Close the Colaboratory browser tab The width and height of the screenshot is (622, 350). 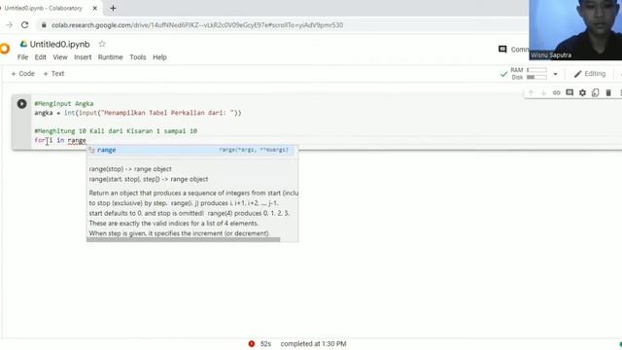point(95,8)
